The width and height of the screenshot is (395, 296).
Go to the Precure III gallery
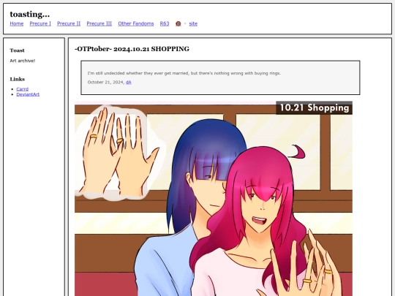[x=99, y=23]
